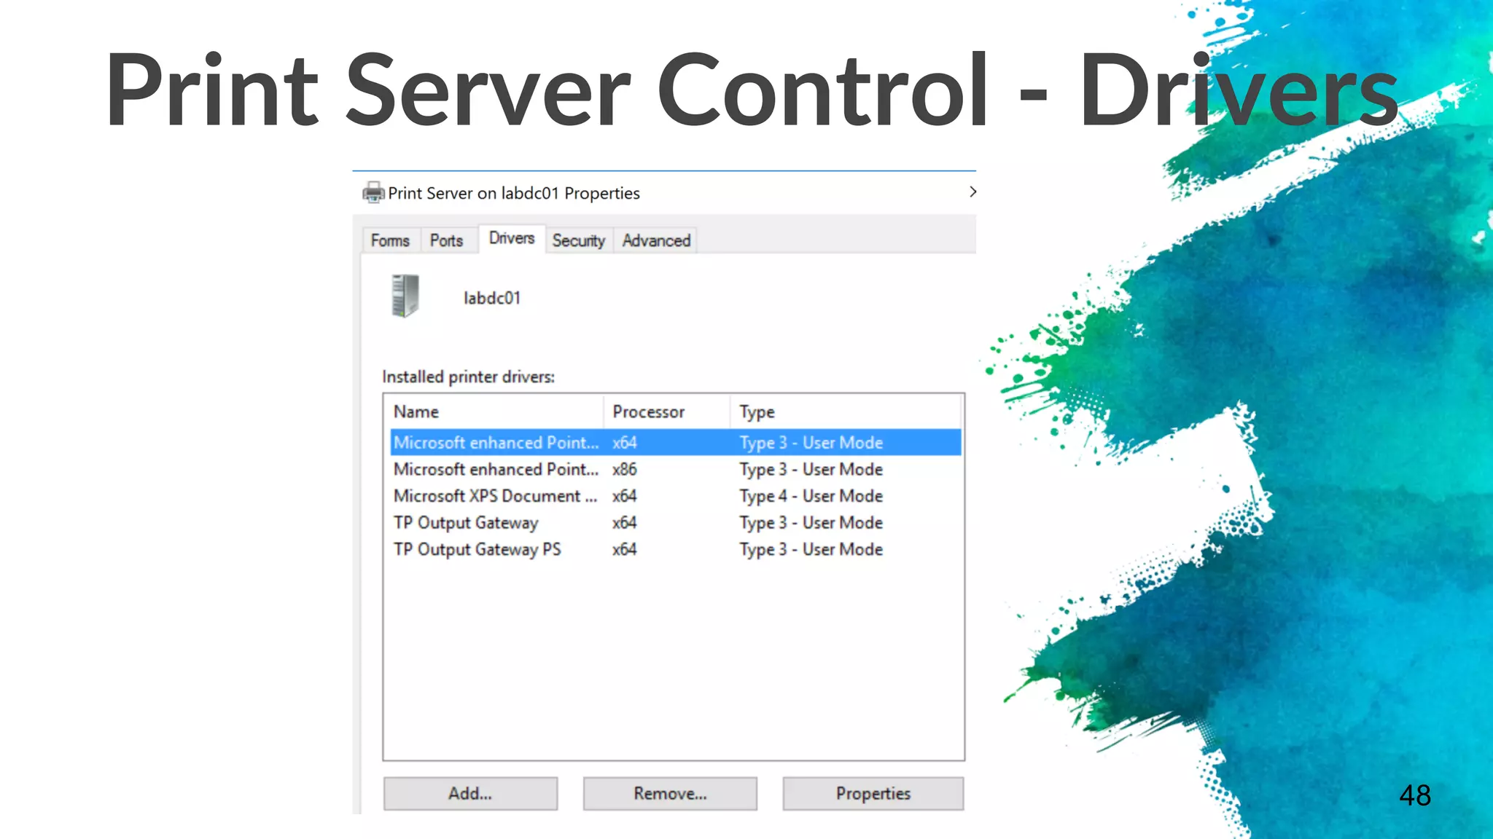The width and height of the screenshot is (1493, 839).
Task: Select Microsoft XPS Document driver row
Action: 676,496
